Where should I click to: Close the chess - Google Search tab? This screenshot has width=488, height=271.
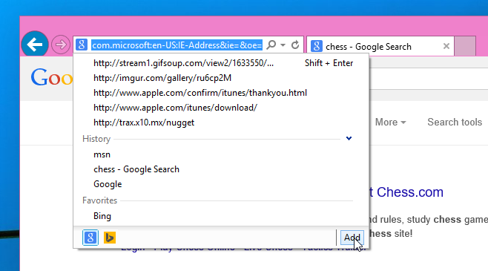446,46
